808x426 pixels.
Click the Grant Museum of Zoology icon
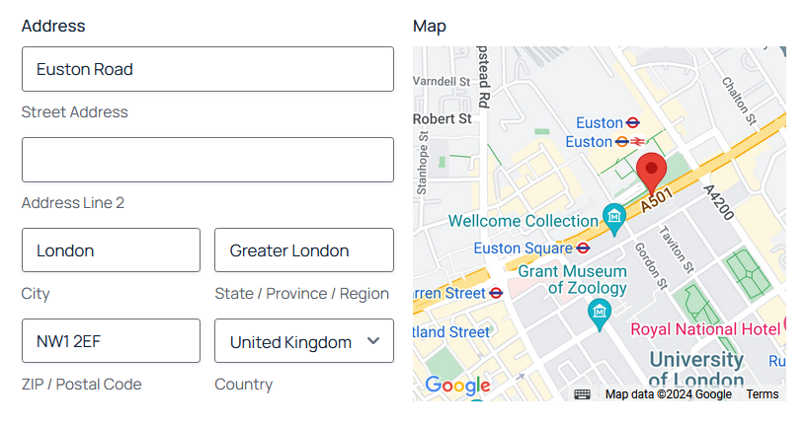point(599,313)
